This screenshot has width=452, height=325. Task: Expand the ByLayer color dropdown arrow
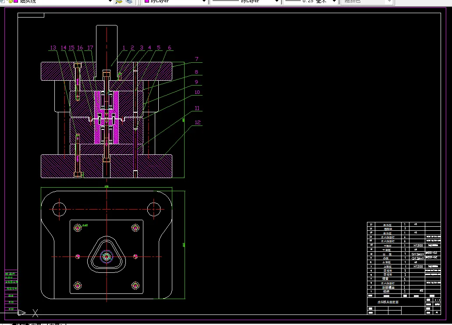tap(204, 1)
